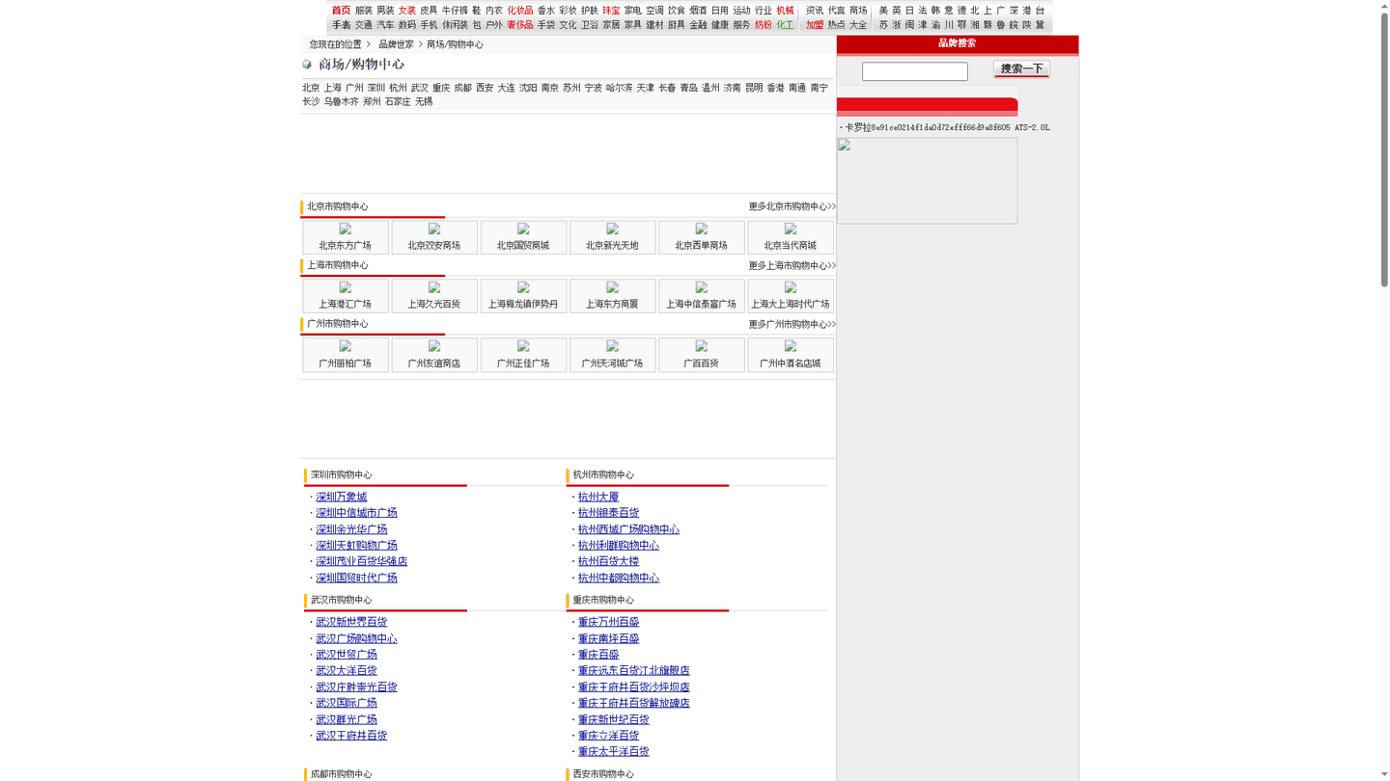This screenshot has width=1390, height=781.
Task: Open the 重庆万州百盛 link
Action: [x=609, y=622]
